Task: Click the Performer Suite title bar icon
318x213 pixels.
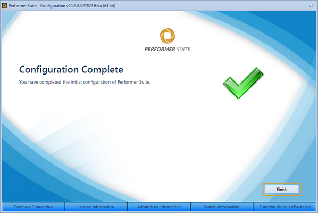Action: tap(4, 5)
